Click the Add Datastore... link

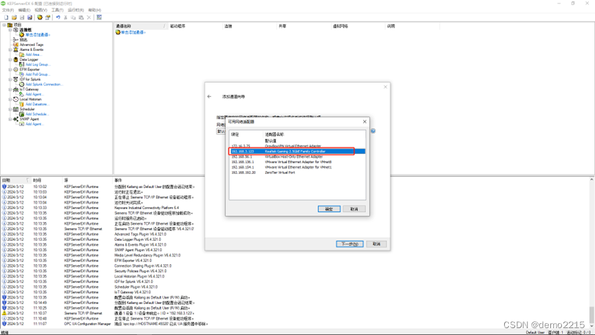[x=37, y=105]
